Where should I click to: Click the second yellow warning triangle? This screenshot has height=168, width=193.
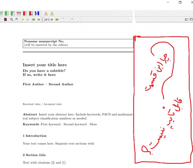52,14
